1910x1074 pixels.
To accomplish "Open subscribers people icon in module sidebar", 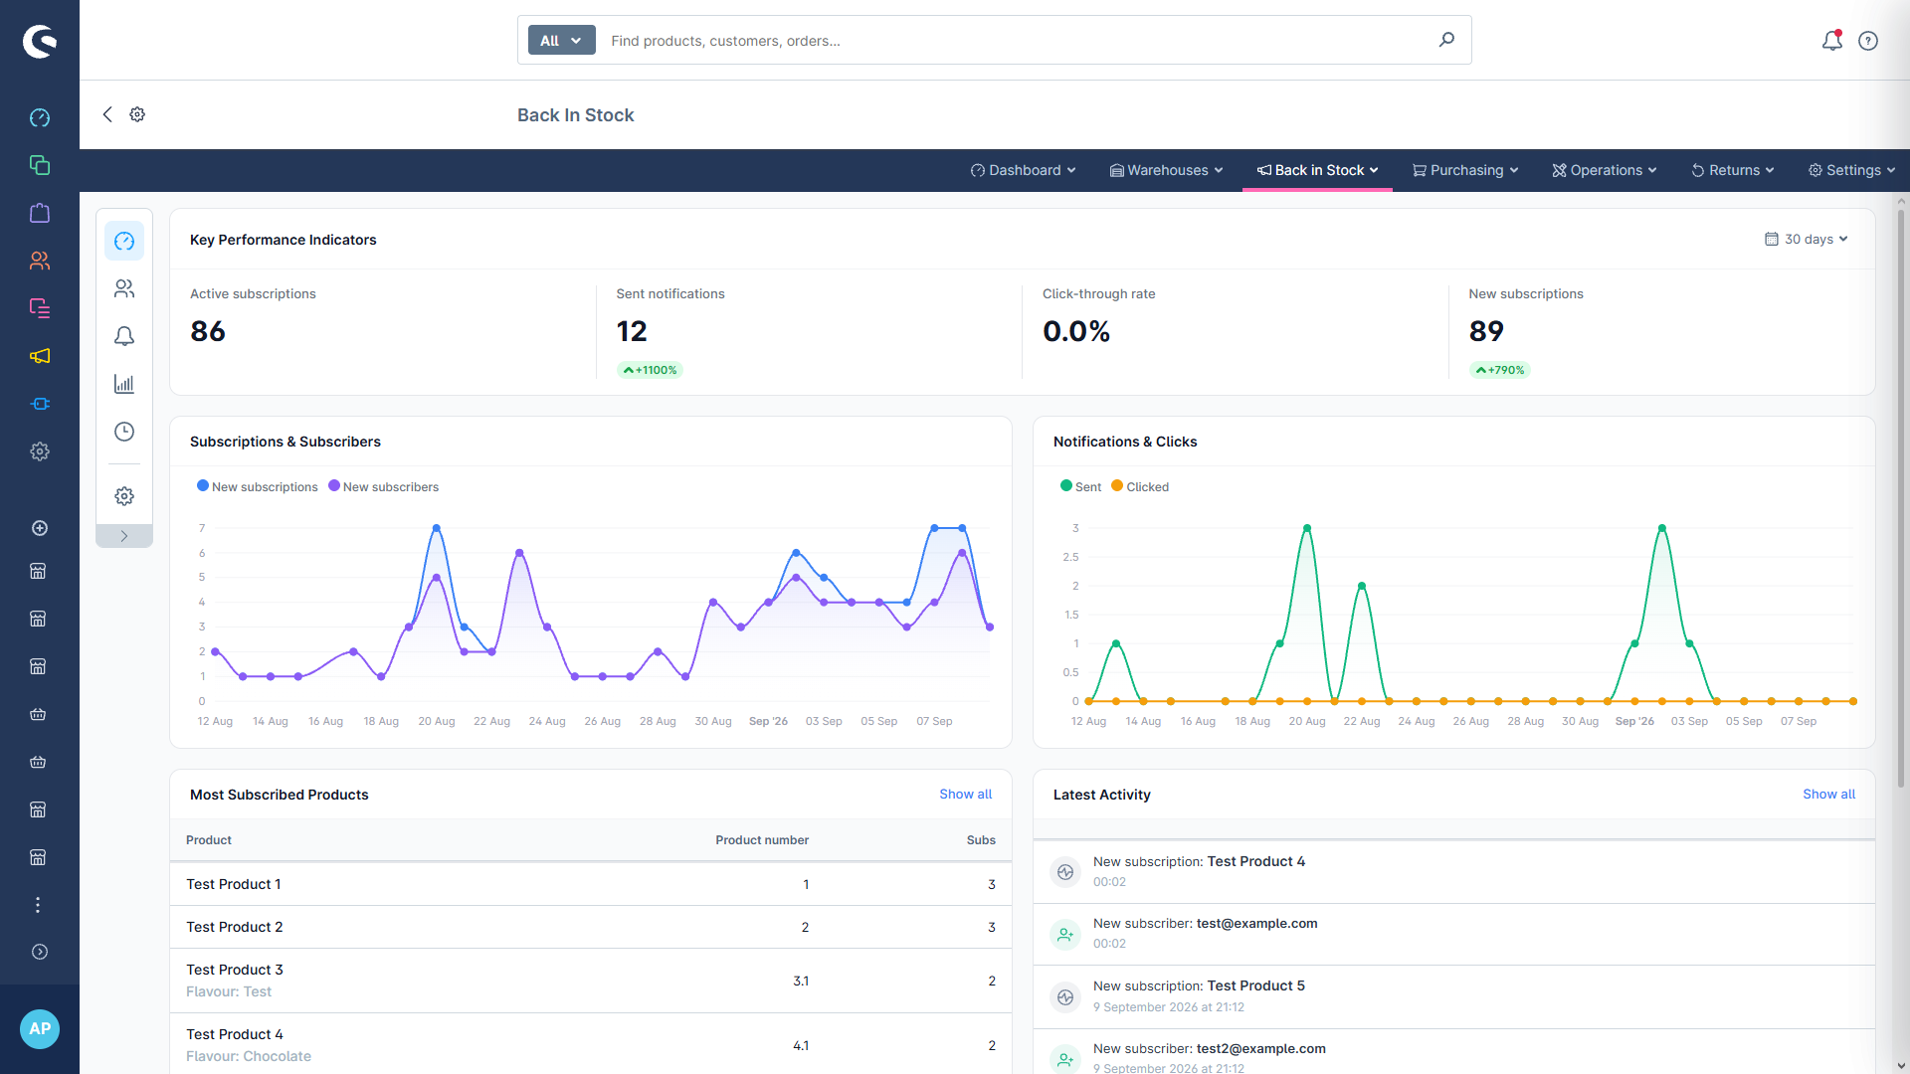I will 124,288.
